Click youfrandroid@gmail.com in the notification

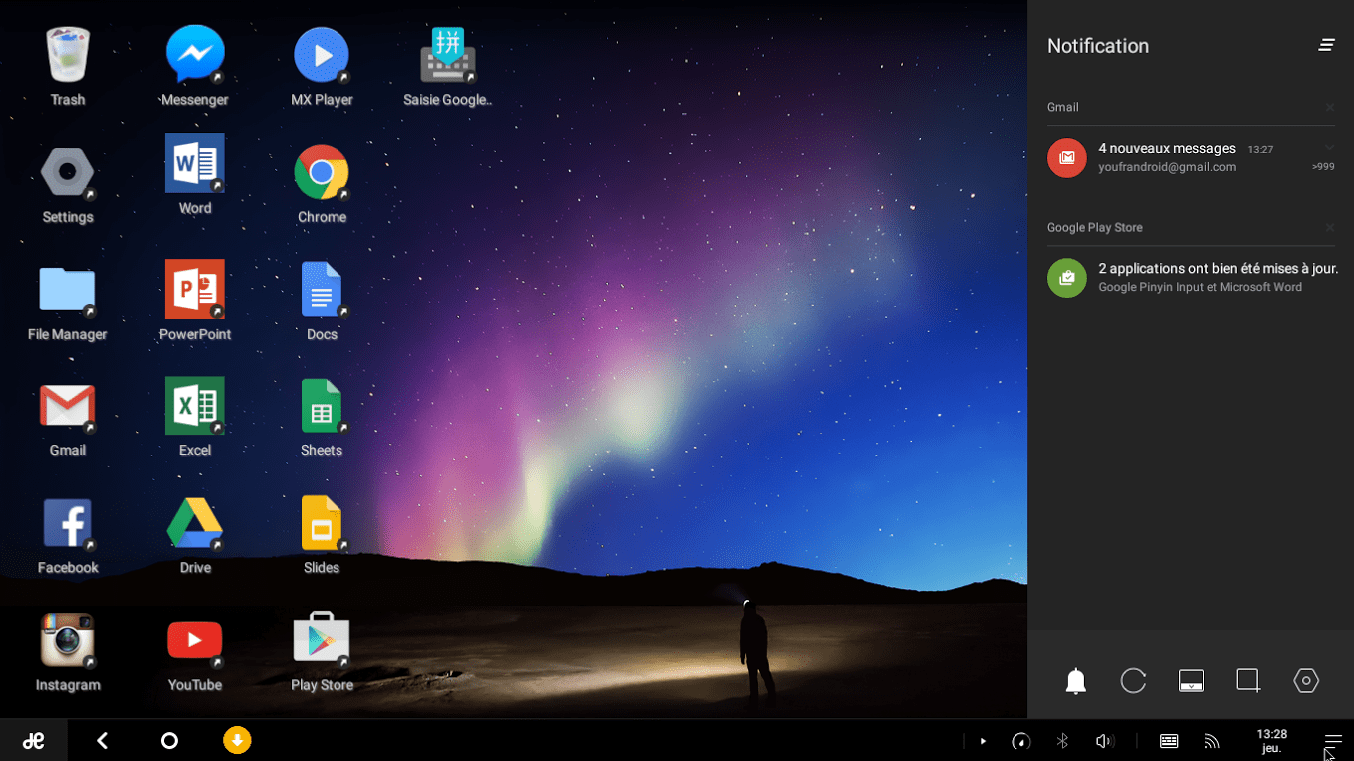(x=1167, y=167)
